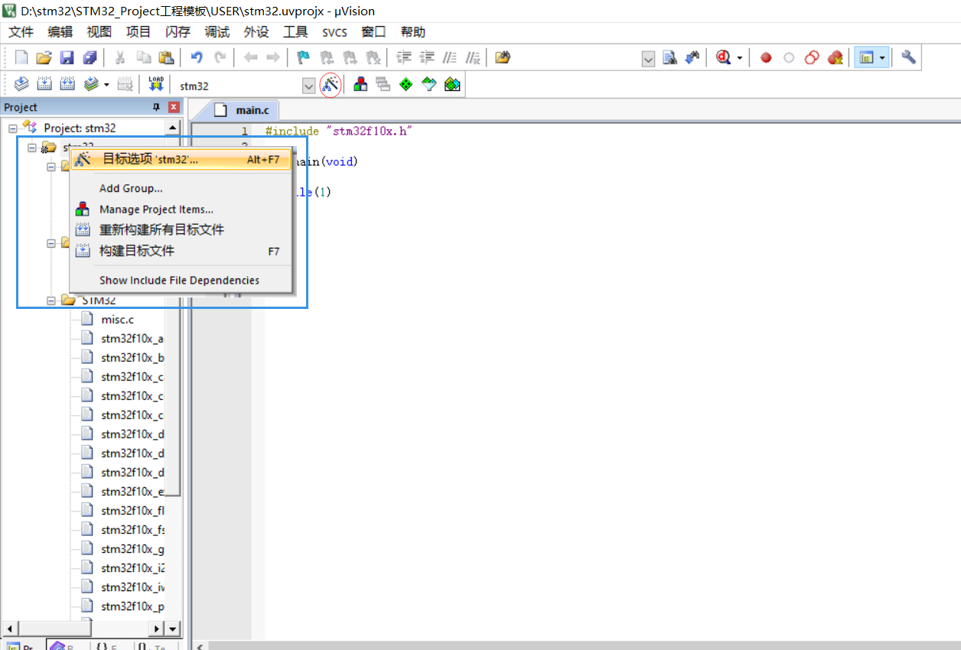Undo the last edit
Image resolution: width=961 pixels, height=650 pixels.
[196, 57]
